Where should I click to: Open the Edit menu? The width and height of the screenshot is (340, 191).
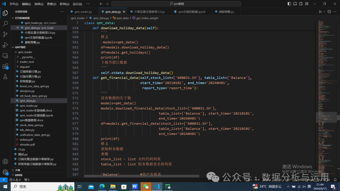pos(26,4)
